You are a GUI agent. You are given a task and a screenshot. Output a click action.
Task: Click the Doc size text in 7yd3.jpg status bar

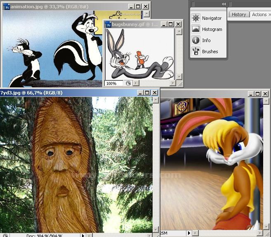click(45, 236)
